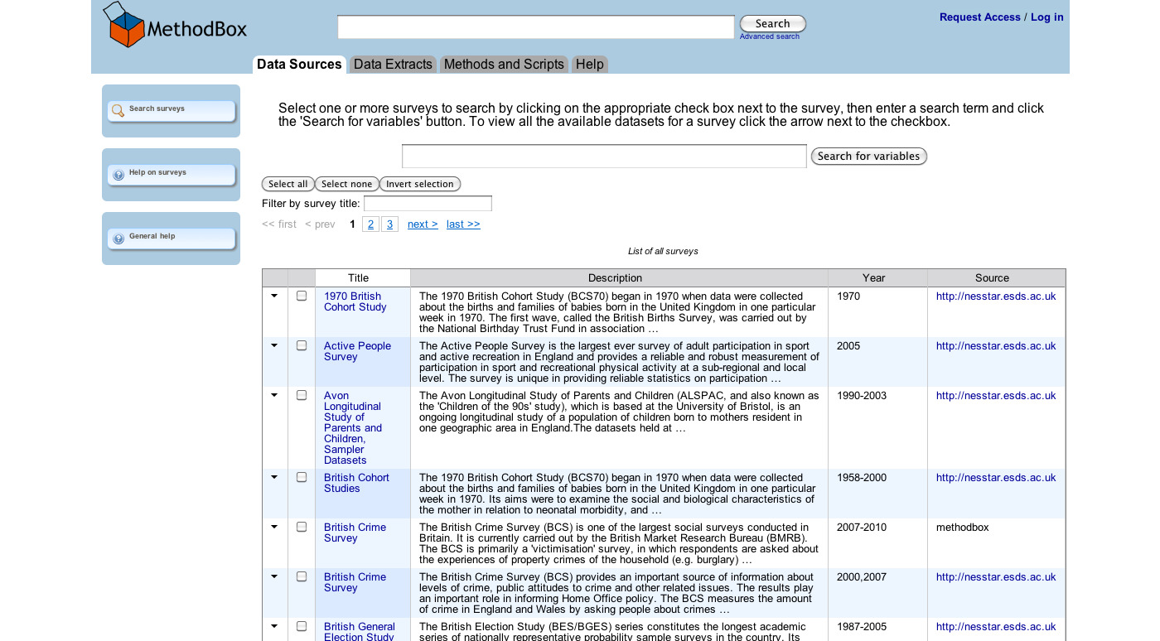Expand the British Cohort Studies row arrow

point(274,477)
